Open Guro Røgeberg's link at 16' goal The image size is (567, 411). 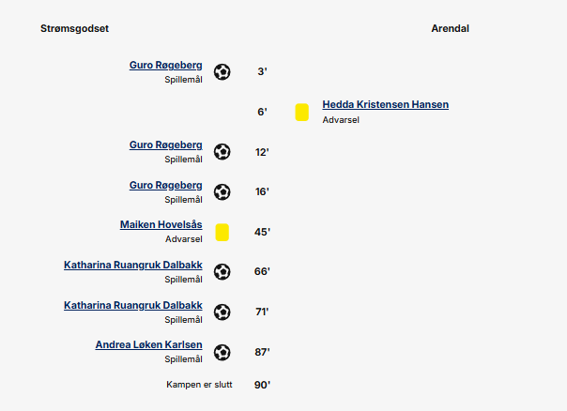(165, 186)
